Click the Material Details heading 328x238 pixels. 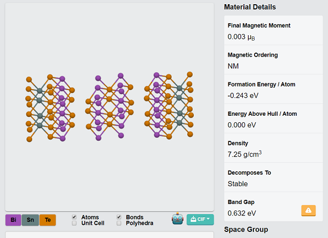pos(250,7)
